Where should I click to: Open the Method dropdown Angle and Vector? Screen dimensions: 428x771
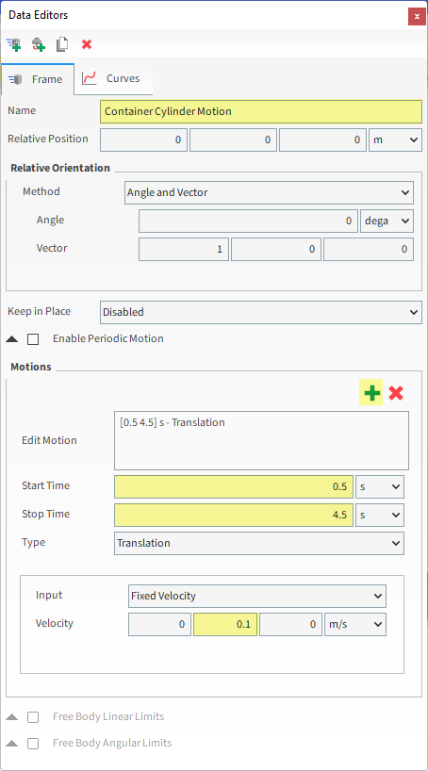click(269, 192)
